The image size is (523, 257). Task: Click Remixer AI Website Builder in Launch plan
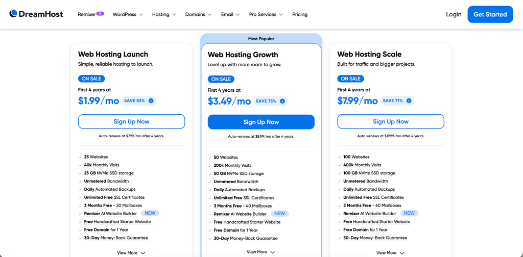(110, 213)
